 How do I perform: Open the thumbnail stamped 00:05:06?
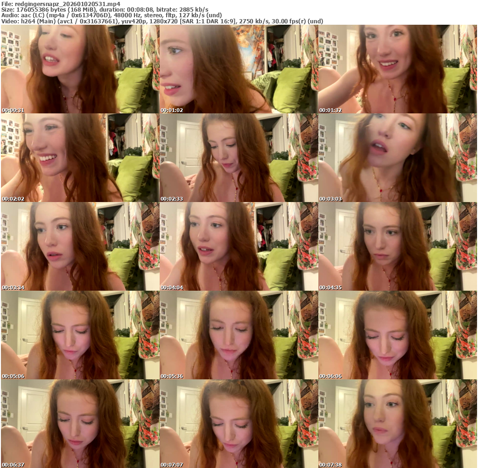coord(80,335)
